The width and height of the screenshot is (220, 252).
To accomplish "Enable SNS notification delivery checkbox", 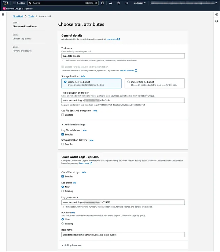I will click(63, 144).
